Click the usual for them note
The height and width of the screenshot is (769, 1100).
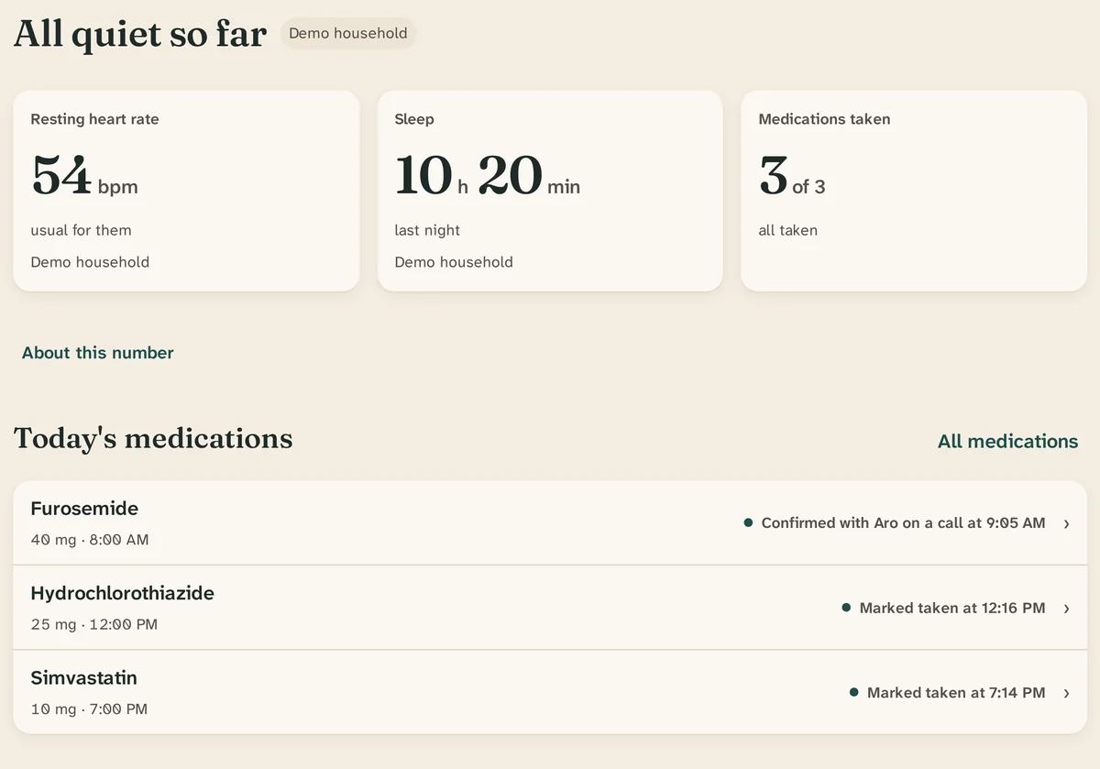[x=81, y=230]
